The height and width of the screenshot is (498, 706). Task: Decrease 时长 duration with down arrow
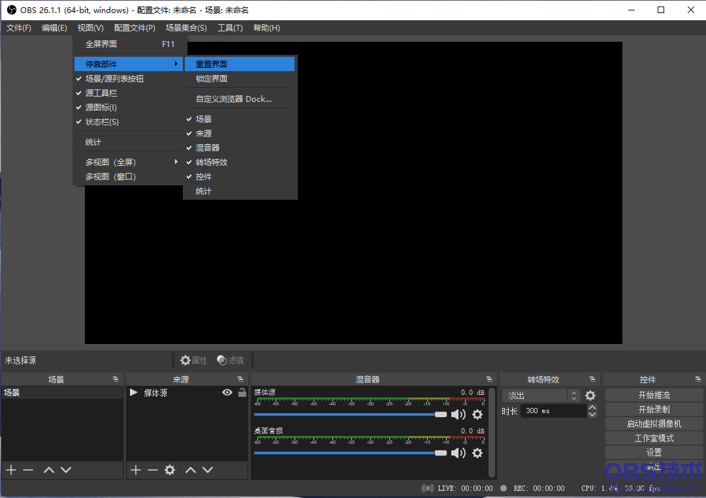(592, 414)
